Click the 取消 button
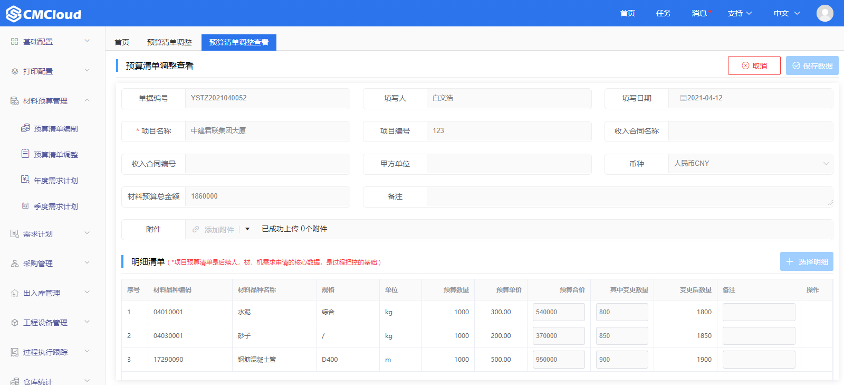This screenshot has width=844, height=385. coord(754,65)
